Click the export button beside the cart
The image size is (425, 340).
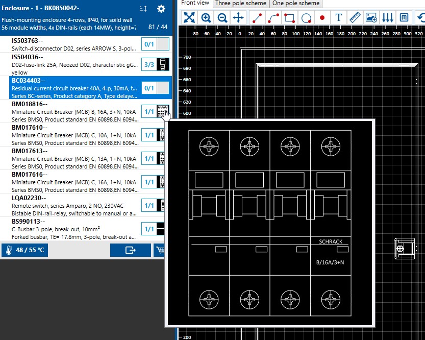131,250
